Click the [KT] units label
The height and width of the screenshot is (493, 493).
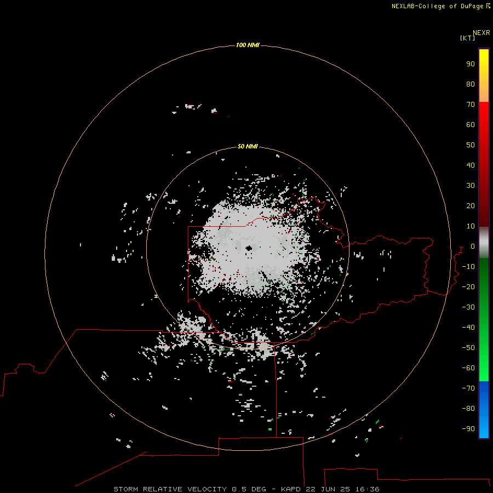[467, 38]
